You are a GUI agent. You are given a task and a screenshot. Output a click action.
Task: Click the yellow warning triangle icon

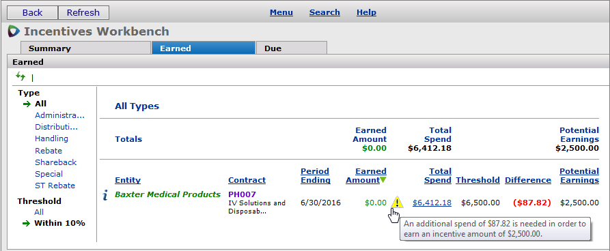[397, 202]
